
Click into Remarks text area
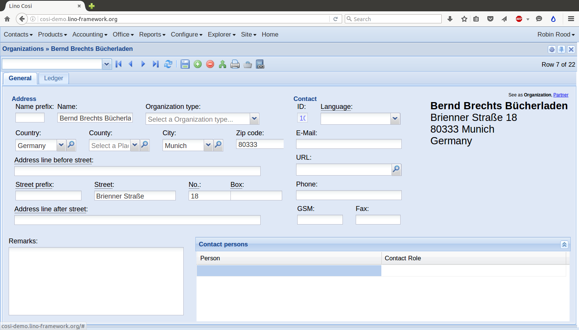(96, 281)
